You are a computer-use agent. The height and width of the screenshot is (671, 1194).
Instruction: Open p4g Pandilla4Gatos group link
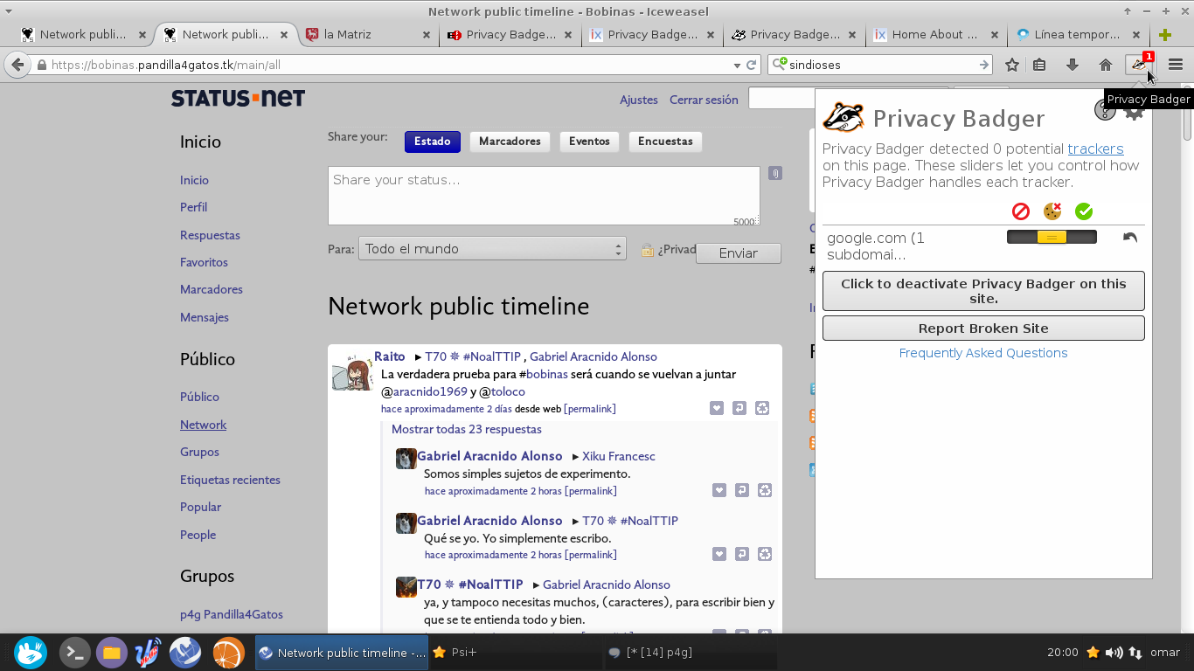[232, 614]
